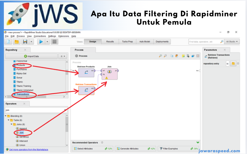
Task: Select the Sonar dataset
Action: 19,78
